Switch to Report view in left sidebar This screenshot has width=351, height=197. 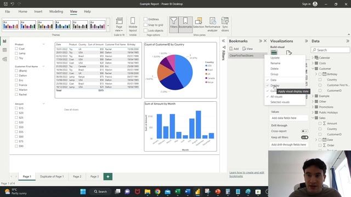[x=4, y=41]
